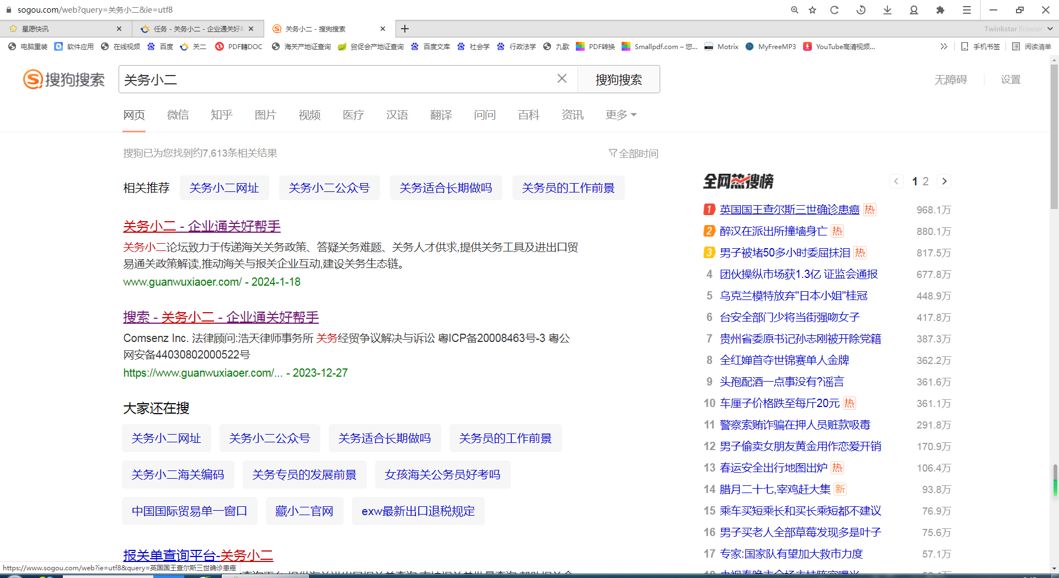Open the 无障碍 accessibility link
This screenshot has height=578, width=1059.
[x=950, y=79]
